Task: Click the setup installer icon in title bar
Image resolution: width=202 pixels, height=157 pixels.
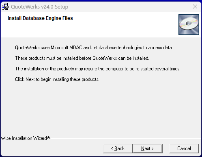Action: [x=5, y=7]
